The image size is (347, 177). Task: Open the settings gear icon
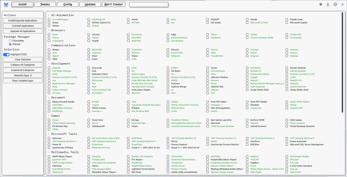(x=335, y=4)
